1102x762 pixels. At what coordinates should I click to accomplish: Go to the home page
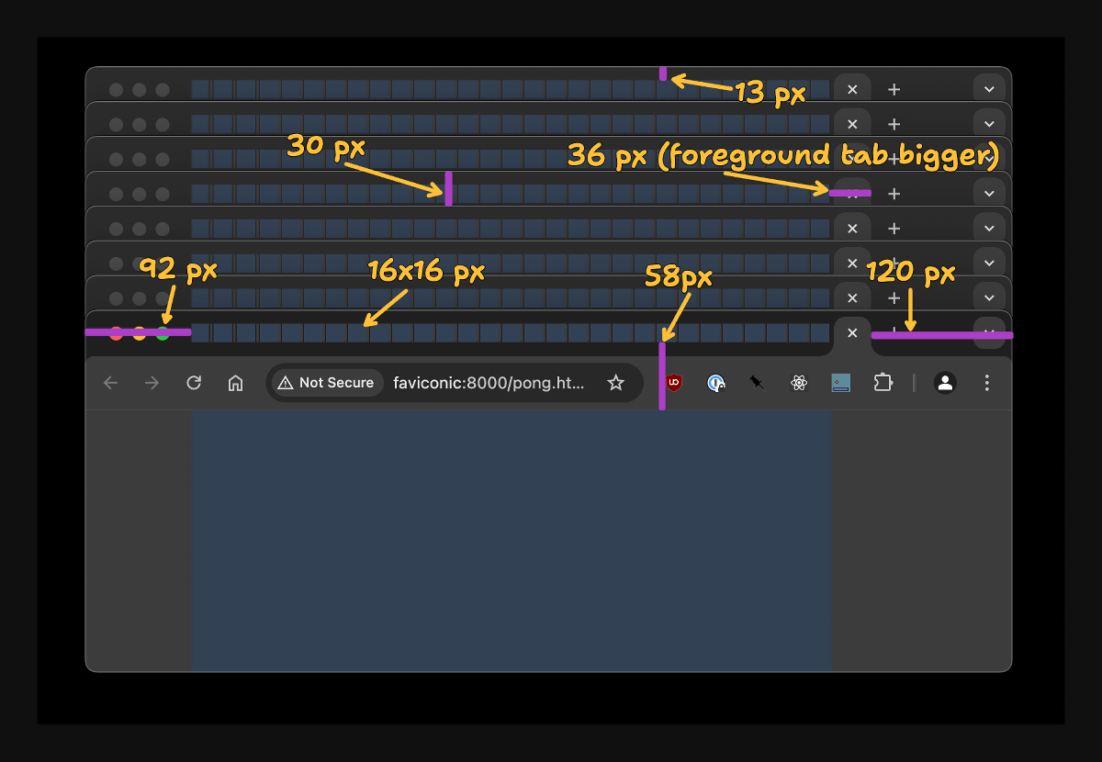pos(236,383)
